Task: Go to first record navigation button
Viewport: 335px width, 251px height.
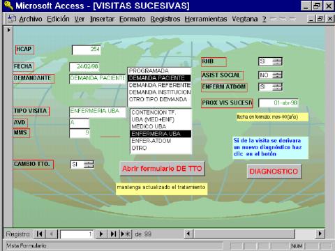Action: pyautogui.click(x=40, y=234)
